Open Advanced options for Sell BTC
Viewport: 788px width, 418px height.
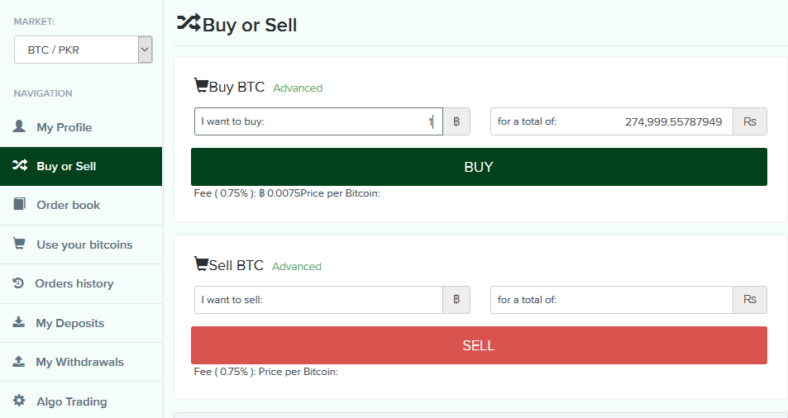point(297,267)
